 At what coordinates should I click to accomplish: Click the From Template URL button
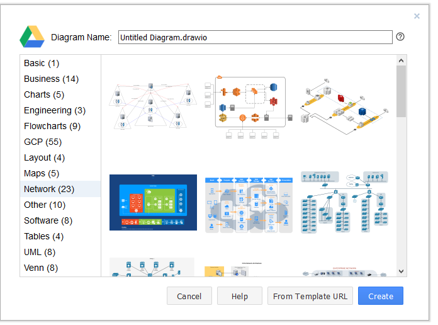coord(310,295)
